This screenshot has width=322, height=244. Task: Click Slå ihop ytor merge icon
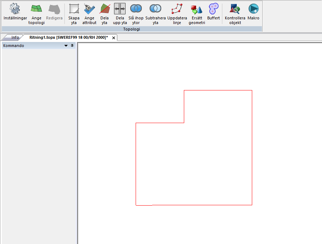136,14
